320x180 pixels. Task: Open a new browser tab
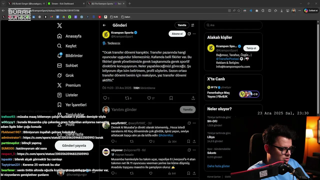[129, 3]
